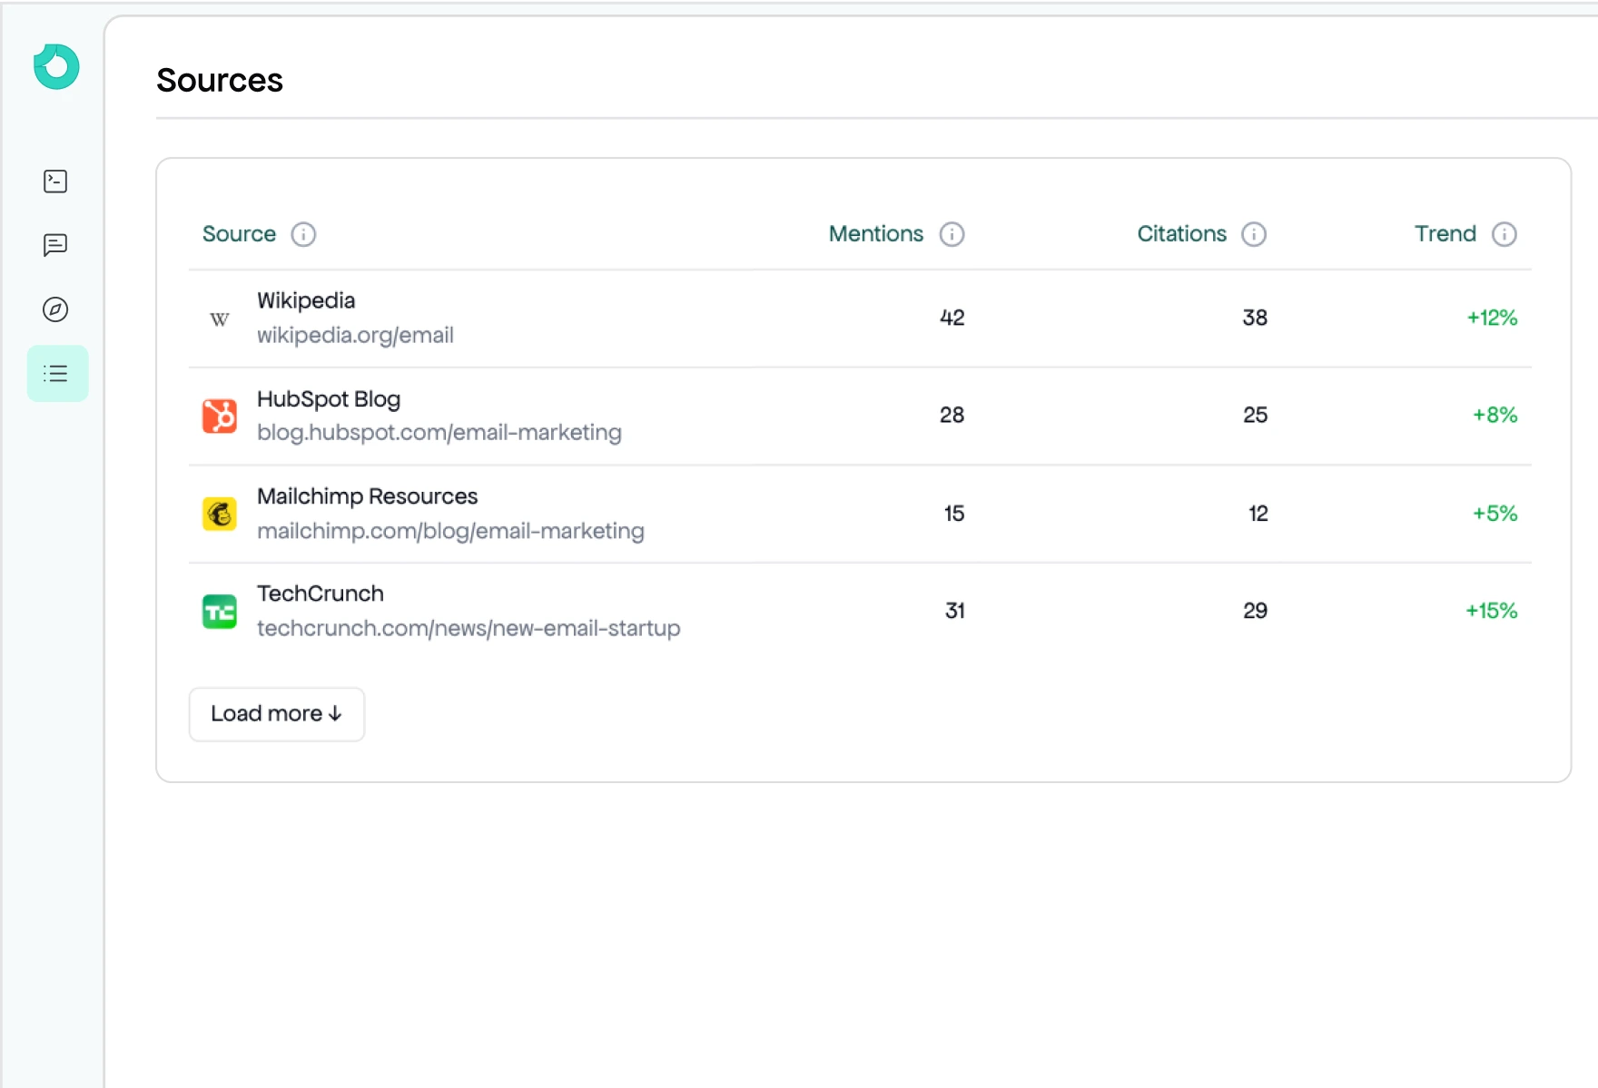Open techcrunch.com/news/new-email-startup URL

pos(469,628)
